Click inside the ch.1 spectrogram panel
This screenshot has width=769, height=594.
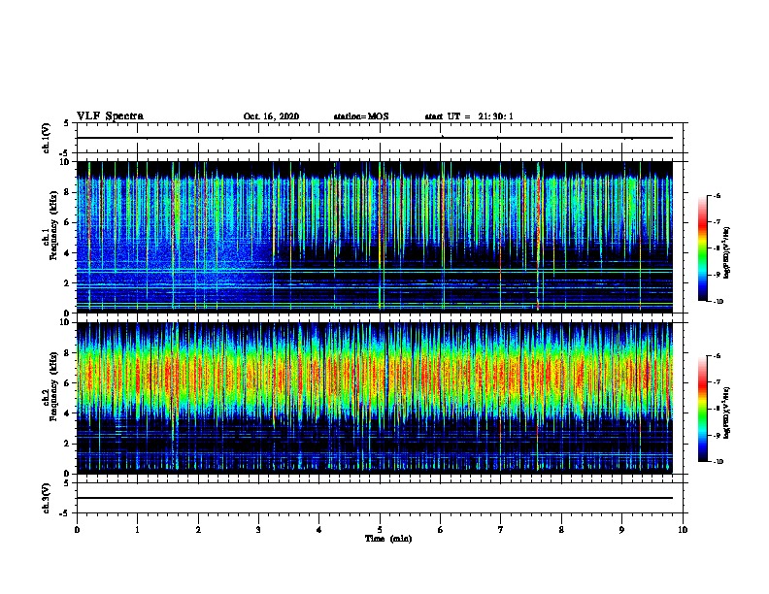[x=374, y=237]
